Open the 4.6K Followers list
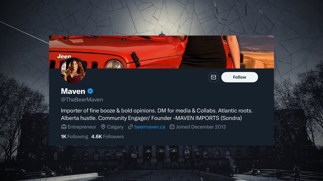323x181 pixels. 107,136
